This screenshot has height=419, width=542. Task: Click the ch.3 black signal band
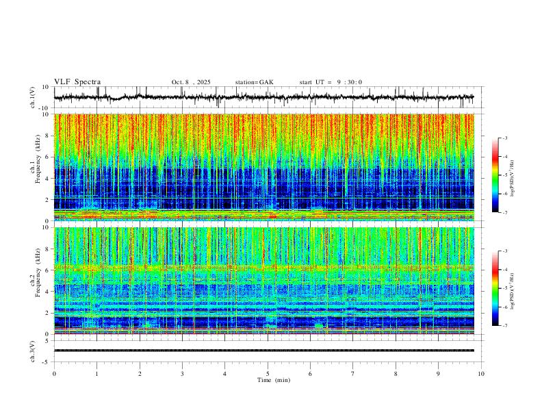point(264,351)
